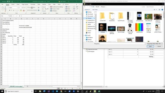Click the New folder button
The width and height of the screenshot is (165, 93).
click(95, 10)
